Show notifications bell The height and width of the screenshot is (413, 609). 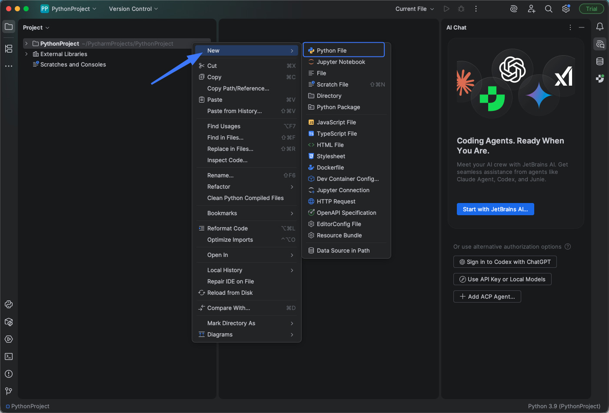600,27
